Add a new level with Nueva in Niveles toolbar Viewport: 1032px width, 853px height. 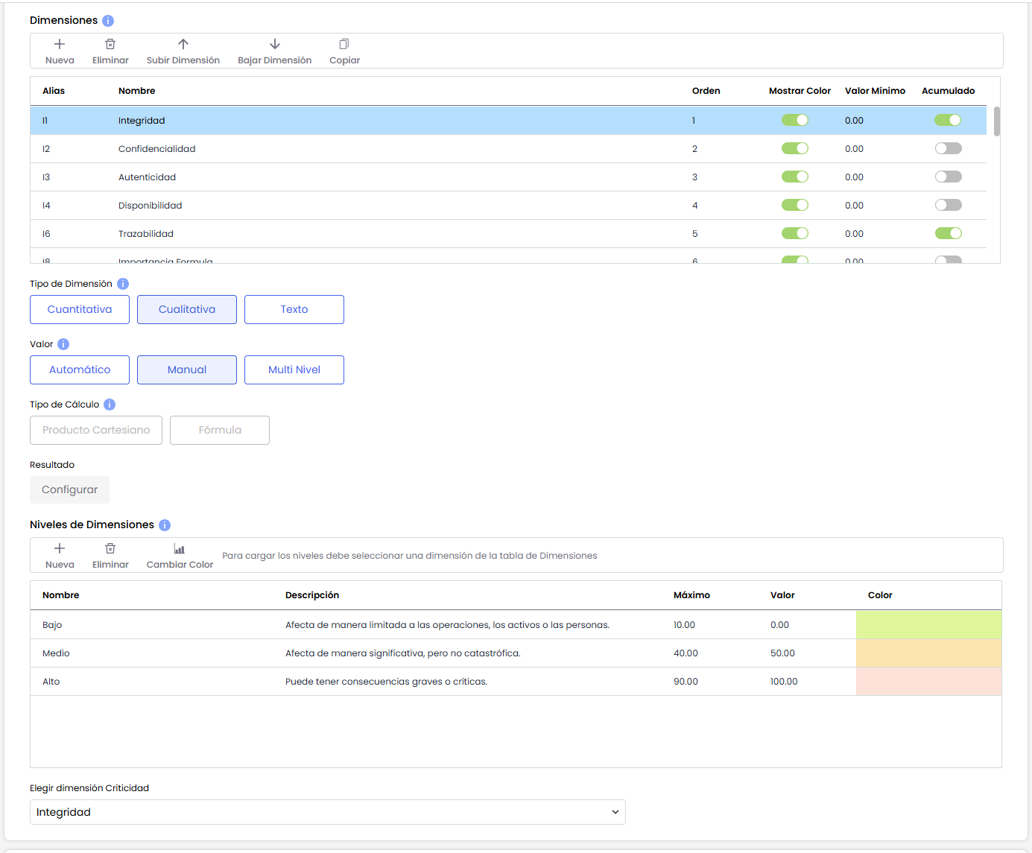(x=60, y=549)
